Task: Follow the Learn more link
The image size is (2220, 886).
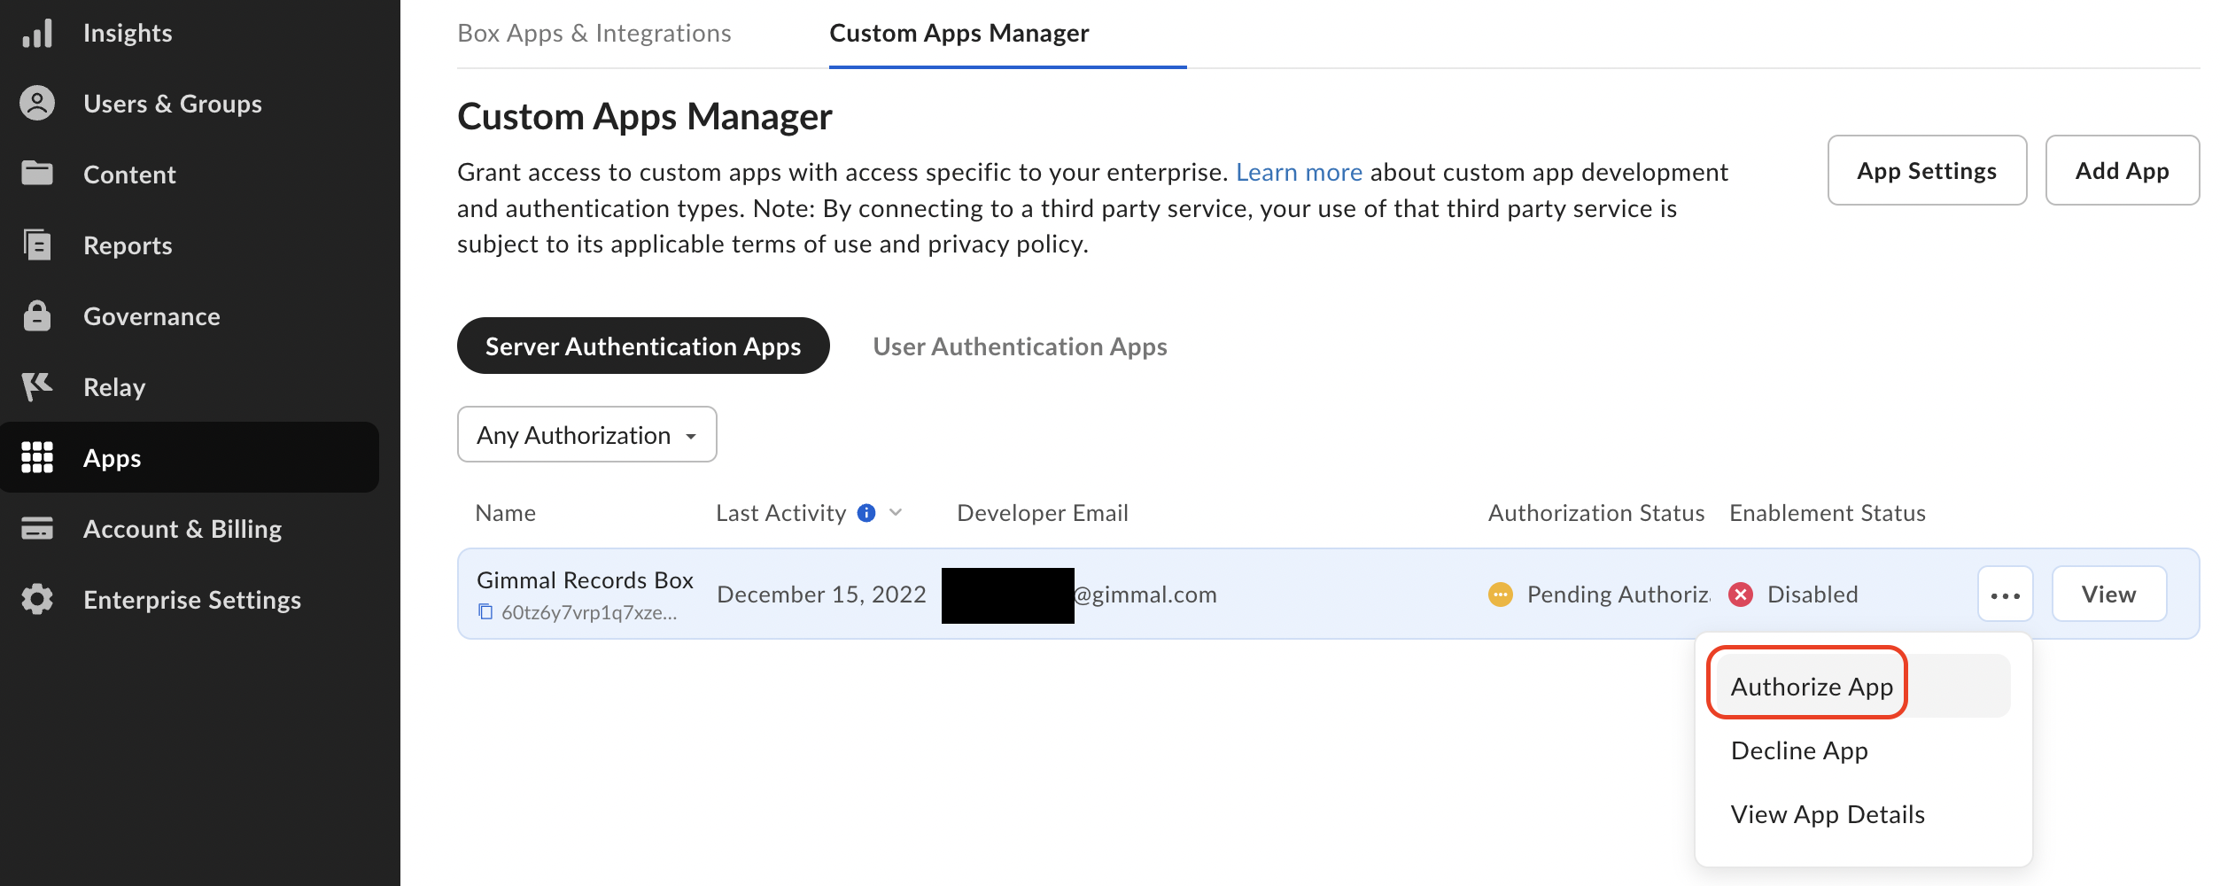Action: click(x=1299, y=172)
